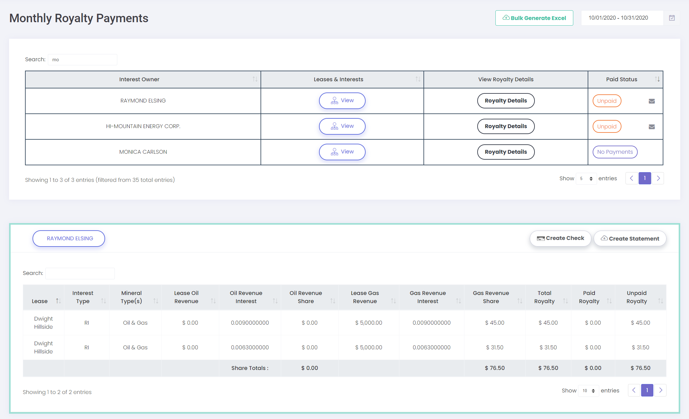Click the Unpaid badge for Raymond Elsing

click(x=606, y=101)
